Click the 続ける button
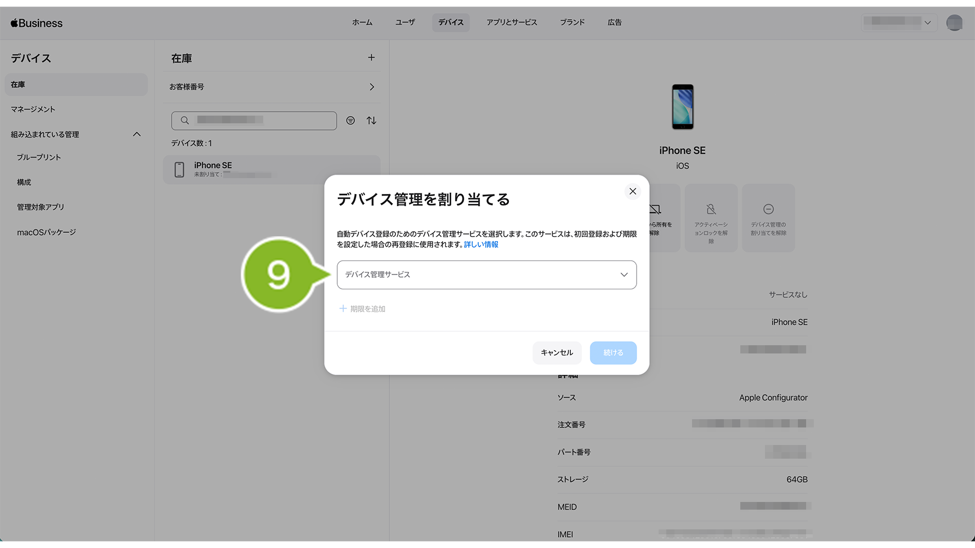 click(x=613, y=353)
